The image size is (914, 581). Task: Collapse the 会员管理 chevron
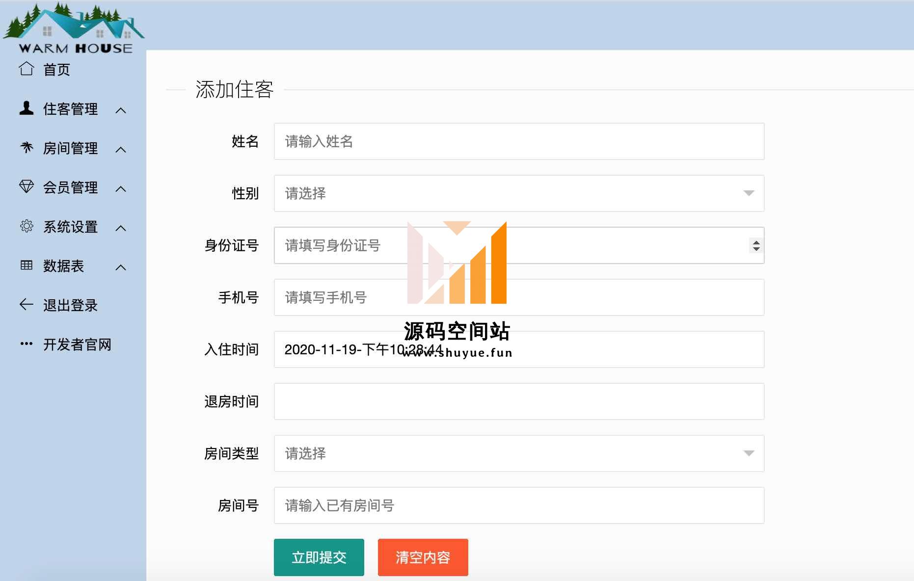pos(121,188)
